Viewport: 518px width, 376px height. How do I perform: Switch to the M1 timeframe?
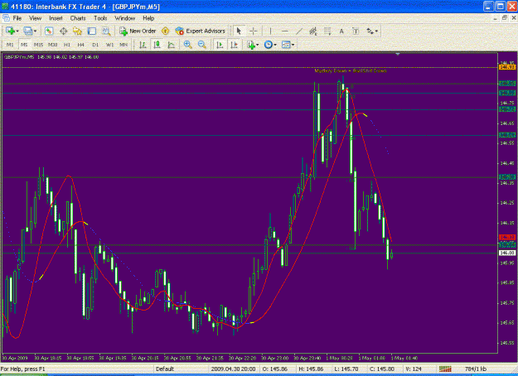click(10, 45)
